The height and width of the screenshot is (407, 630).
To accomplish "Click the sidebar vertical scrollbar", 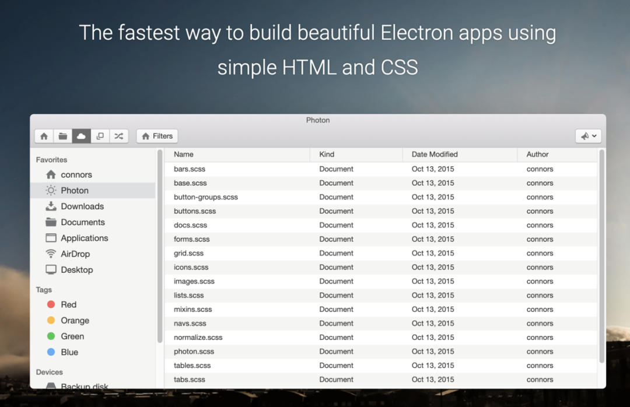I will 160,246.
